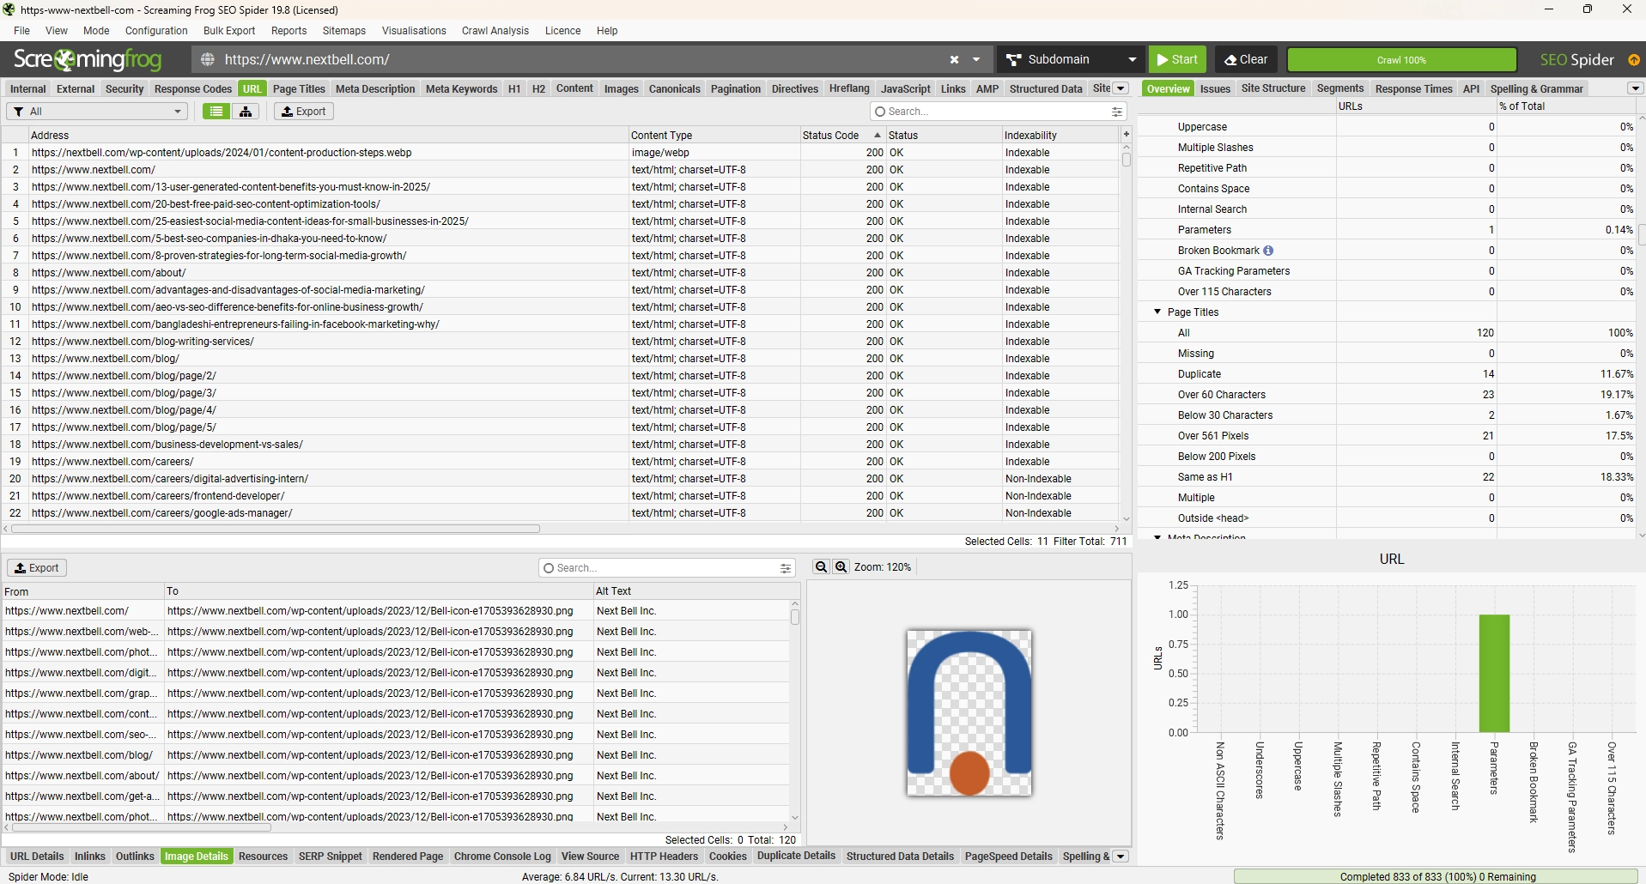Screen dimensions: 1646x884
Task: Open search settings in lower panel search
Action: click(785, 568)
